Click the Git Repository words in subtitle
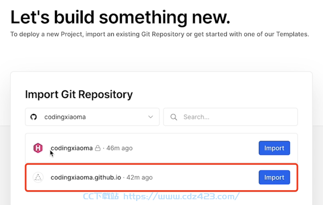Viewport: 323px width, 205px height. pyautogui.click(x=163, y=34)
